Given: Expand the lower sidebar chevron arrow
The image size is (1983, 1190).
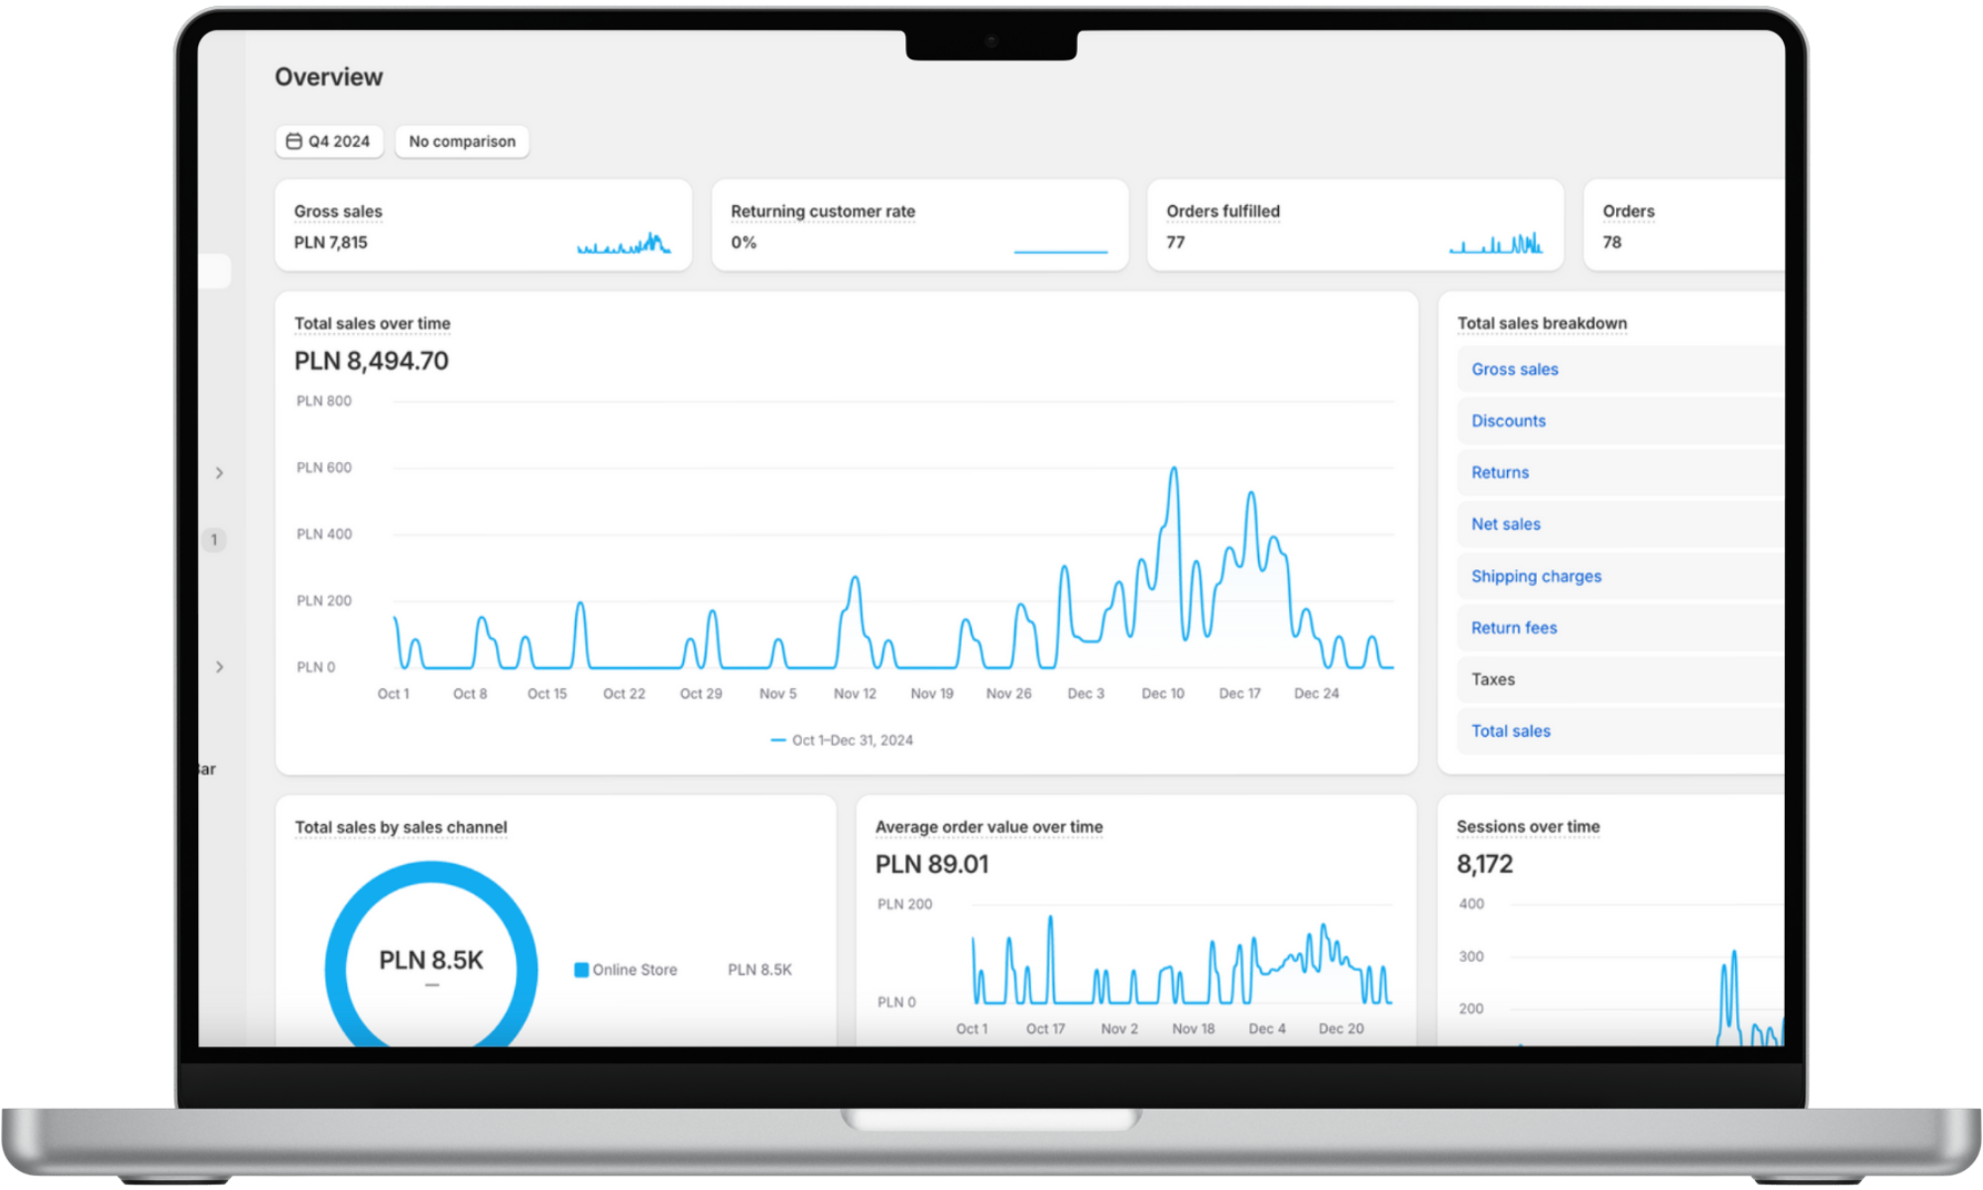Looking at the screenshot, I should [219, 666].
